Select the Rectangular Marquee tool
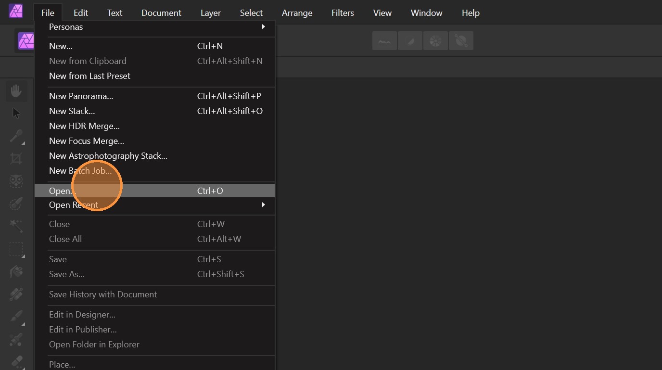The width and height of the screenshot is (662, 370). pos(16,249)
